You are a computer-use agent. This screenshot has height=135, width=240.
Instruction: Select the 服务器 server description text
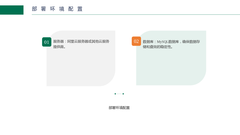[81, 44]
